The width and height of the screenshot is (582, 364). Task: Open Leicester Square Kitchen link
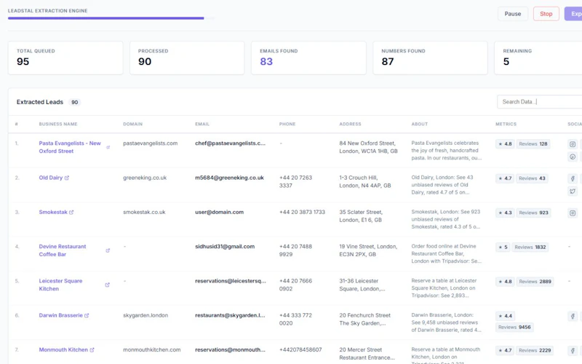pyautogui.click(x=60, y=285)
